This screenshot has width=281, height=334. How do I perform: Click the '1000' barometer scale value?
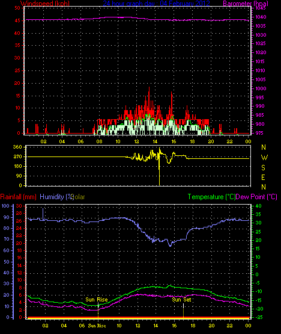261,88
